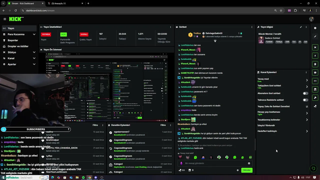Click username LordValerius on message 'harbi amk'
Viewport: 320px width, 180px height.
[187, 148]
